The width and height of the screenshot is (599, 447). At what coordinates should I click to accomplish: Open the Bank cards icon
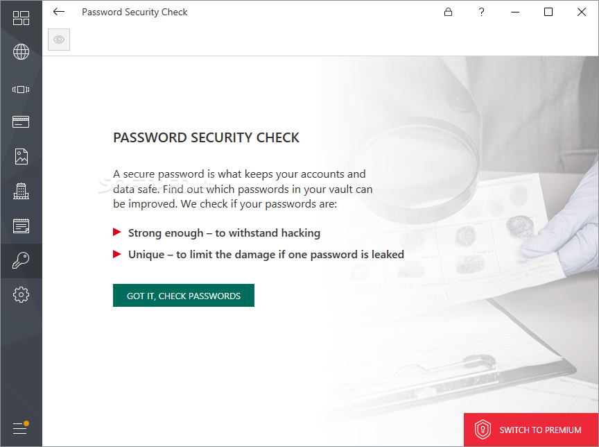coord(21,122)
